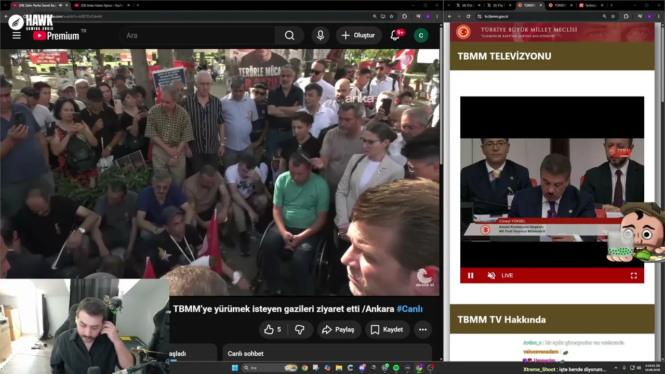The image size is (665, 374).
Task: Enter fullscreen on TBMM TV player
Action: 634,275
